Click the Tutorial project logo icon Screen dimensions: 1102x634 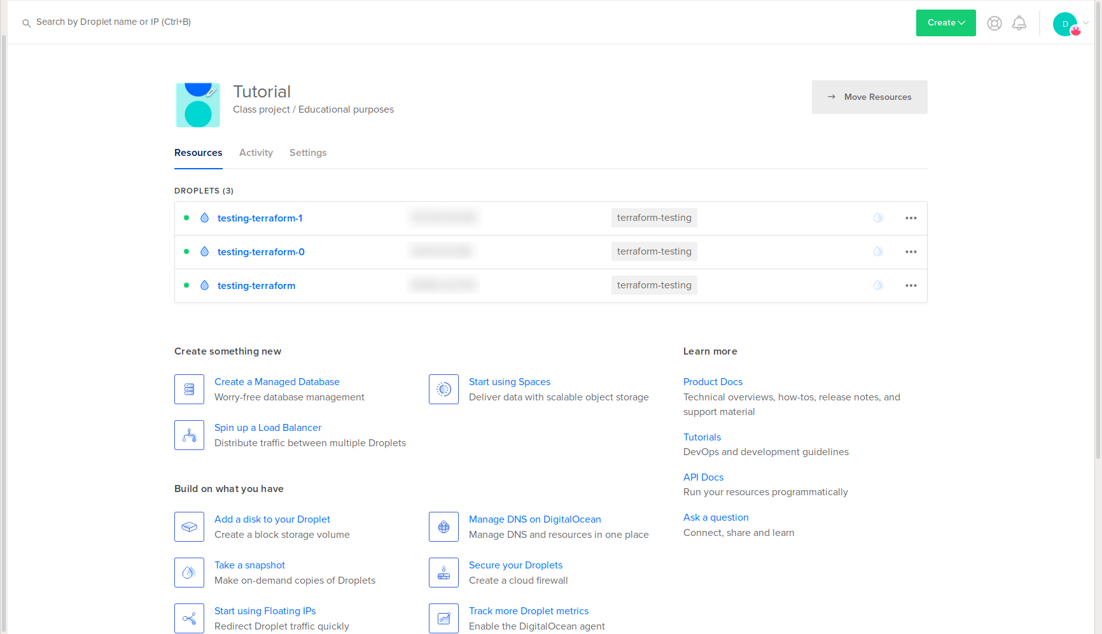[198, 105]
